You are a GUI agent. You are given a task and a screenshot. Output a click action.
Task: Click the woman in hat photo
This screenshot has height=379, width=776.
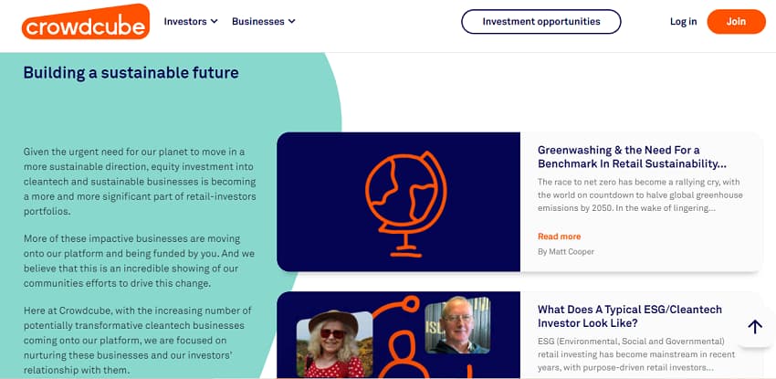tap(335, 344)
